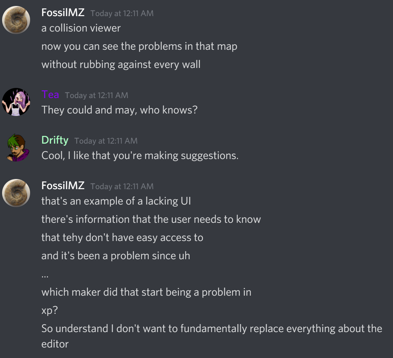This screenshot has height=358, width=393.
Task: Click FossilMZ's ammonite avatar beside 'a collision viewer'
Action: [x=16, y=20]
